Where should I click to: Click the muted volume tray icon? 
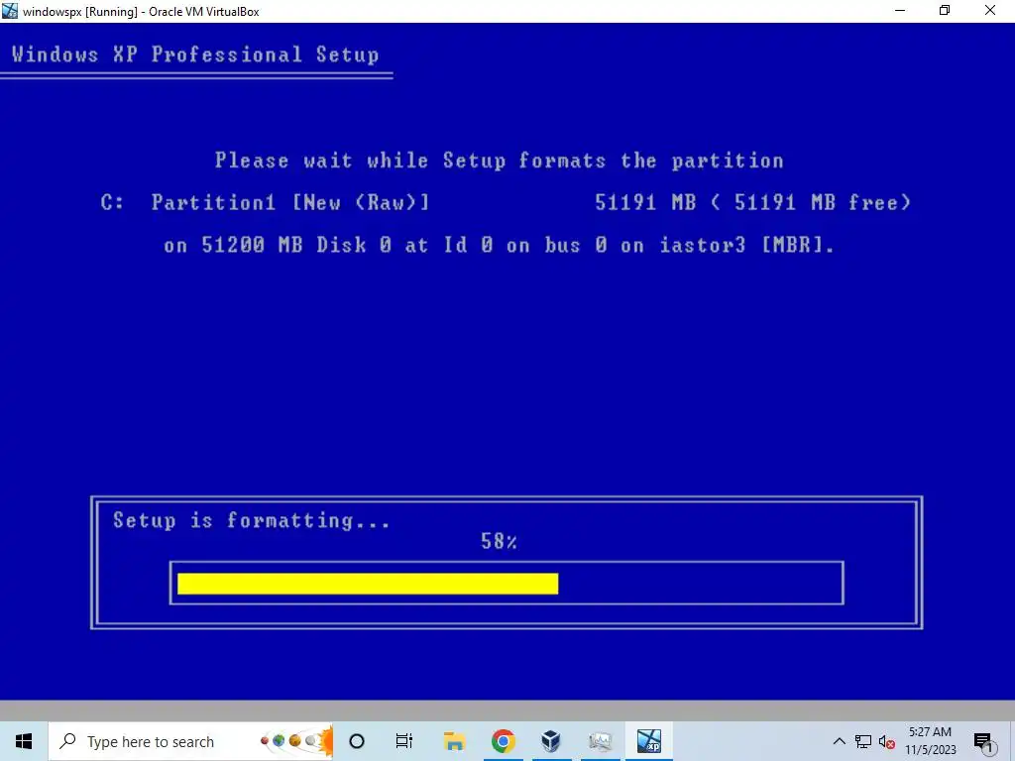(887, 741)
